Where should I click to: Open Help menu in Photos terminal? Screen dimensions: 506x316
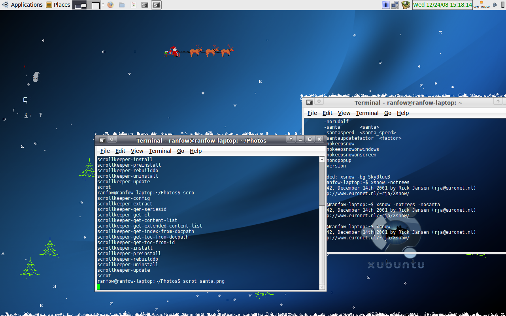pyautogui.click(x=196, y=151)
